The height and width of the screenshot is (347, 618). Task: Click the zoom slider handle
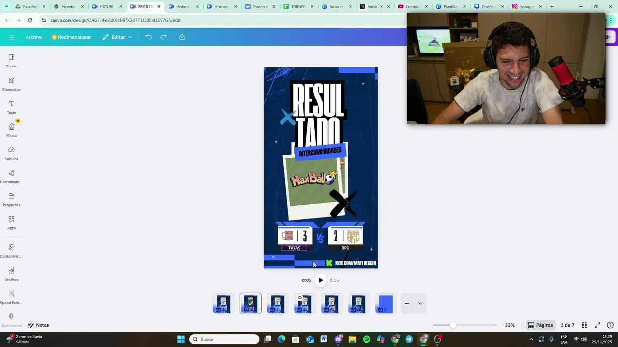click(x=453, y=325)
